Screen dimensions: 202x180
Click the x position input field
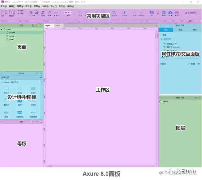[x=169, y=21]
